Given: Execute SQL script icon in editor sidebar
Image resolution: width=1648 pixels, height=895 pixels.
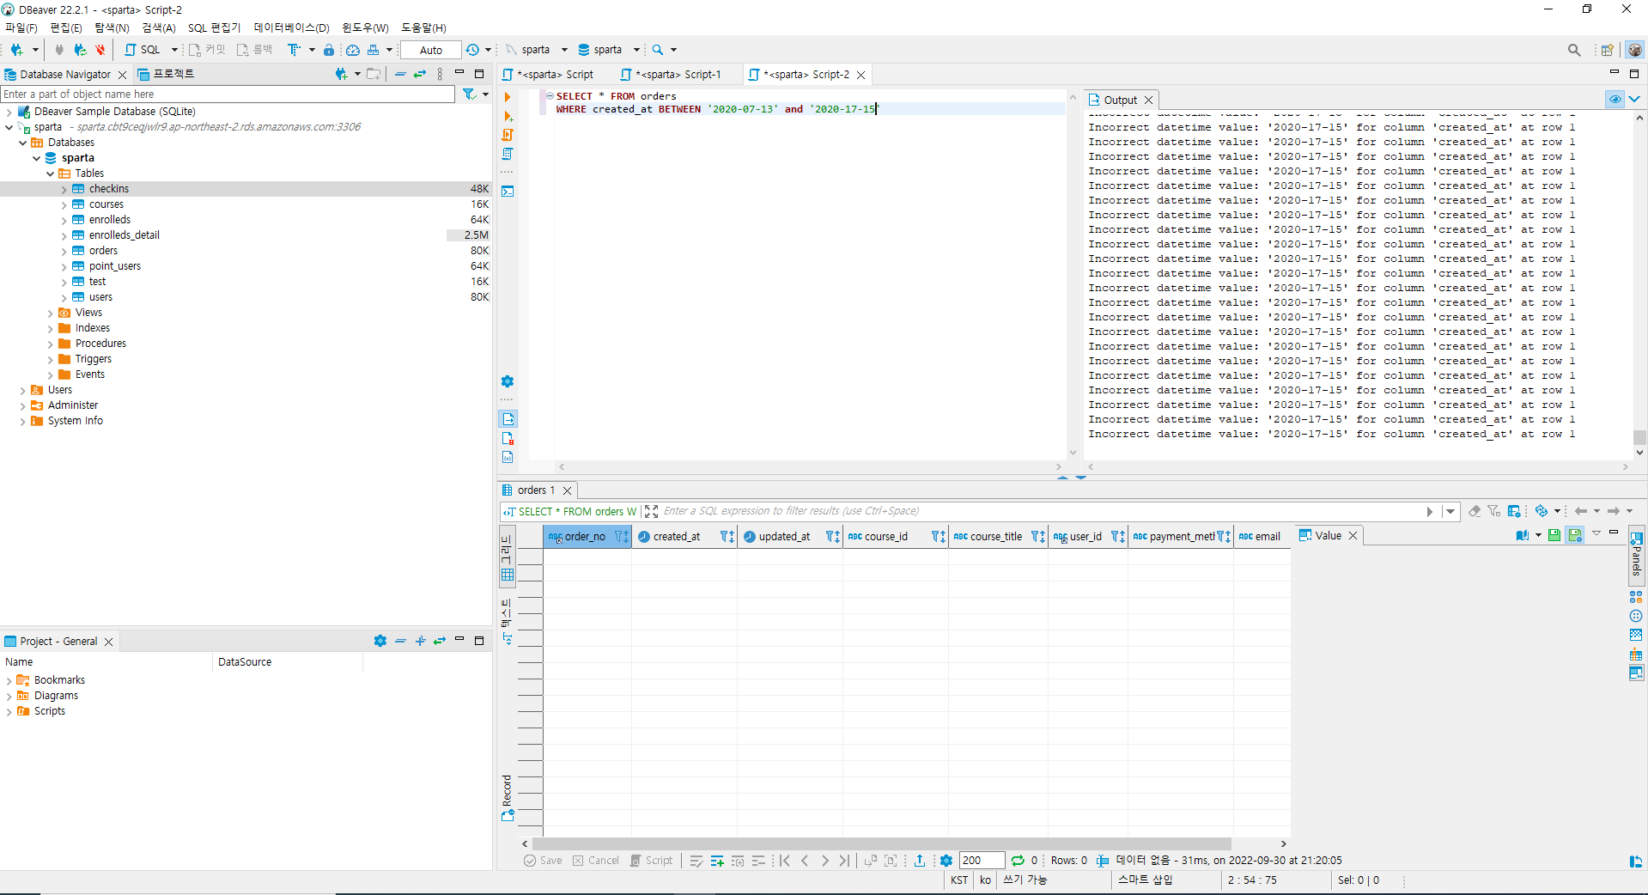Looking at the screenshot, I should click(508, 135).
